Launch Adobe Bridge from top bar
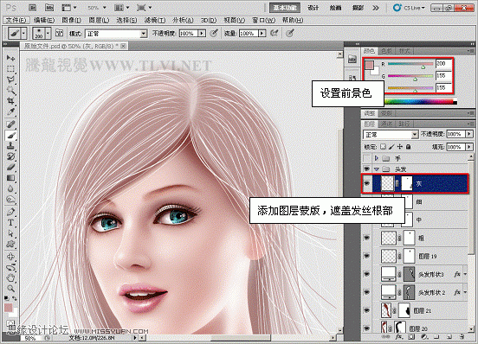 pos(33,8)
